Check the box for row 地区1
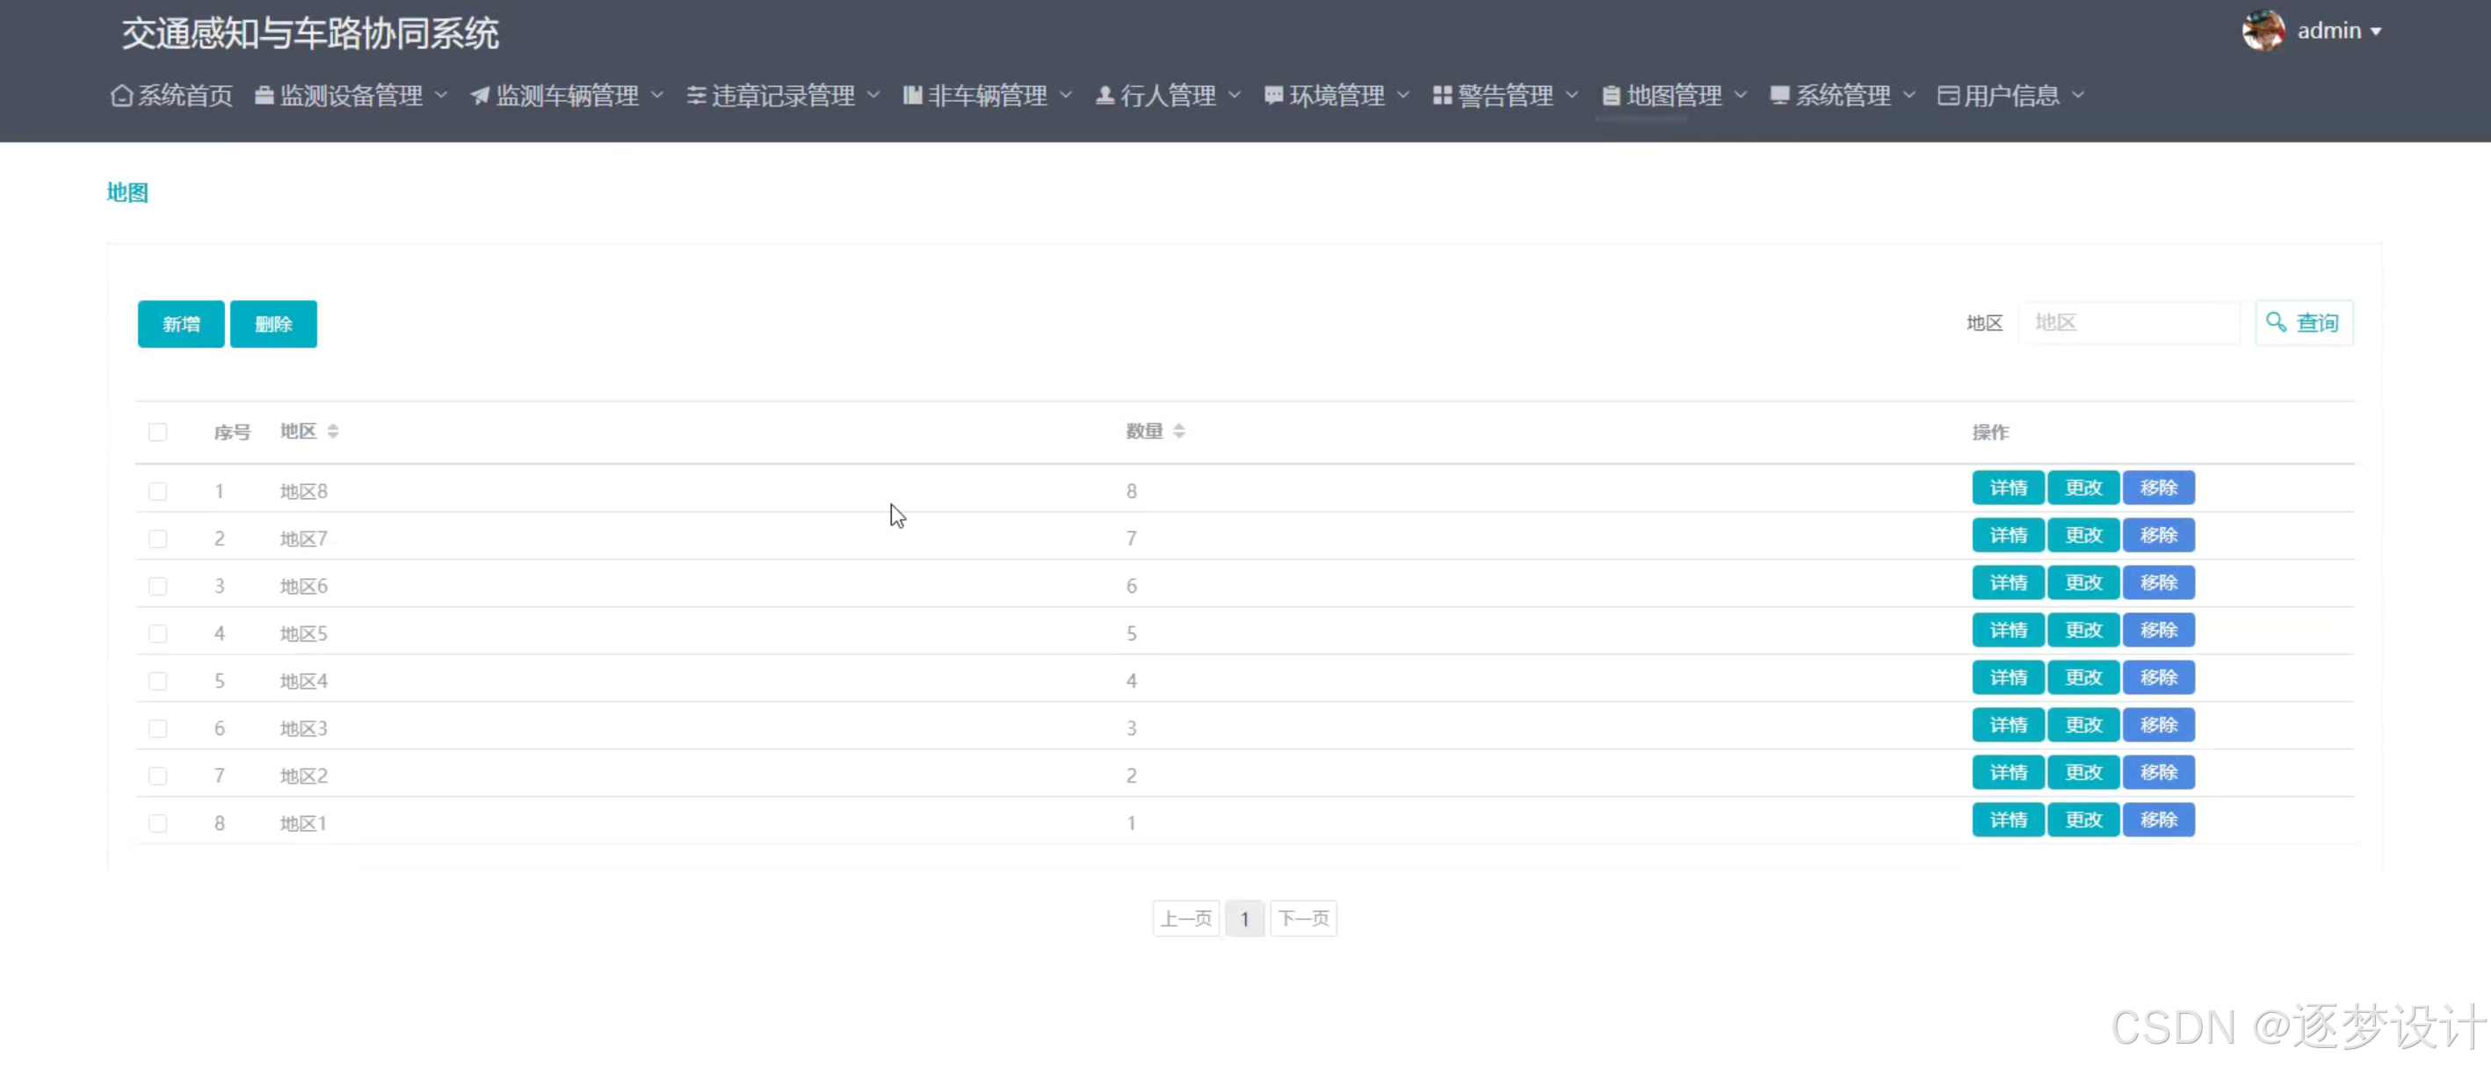Viewport: 2491px width, 1070px height. (157, 822)
